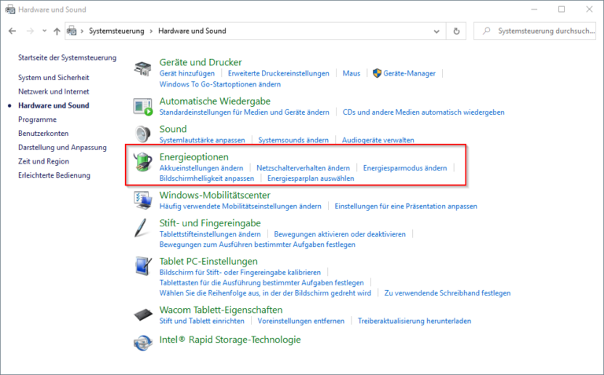
Task: Open Darstellung und Anpassung
Action: pyautogui.click(x=62, y=148)
